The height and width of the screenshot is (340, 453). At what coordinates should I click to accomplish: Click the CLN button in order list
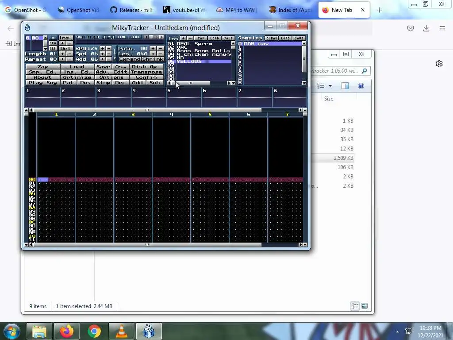(x=53, y=48)
